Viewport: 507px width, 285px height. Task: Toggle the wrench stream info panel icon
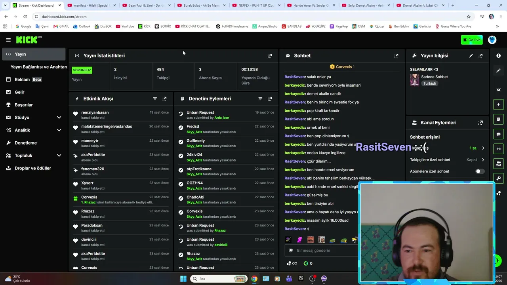(498, 178)
